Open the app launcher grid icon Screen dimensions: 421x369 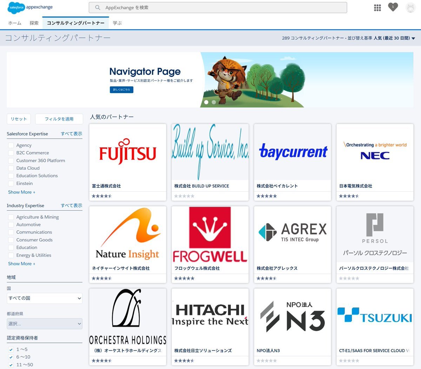(x=377, y=8)
